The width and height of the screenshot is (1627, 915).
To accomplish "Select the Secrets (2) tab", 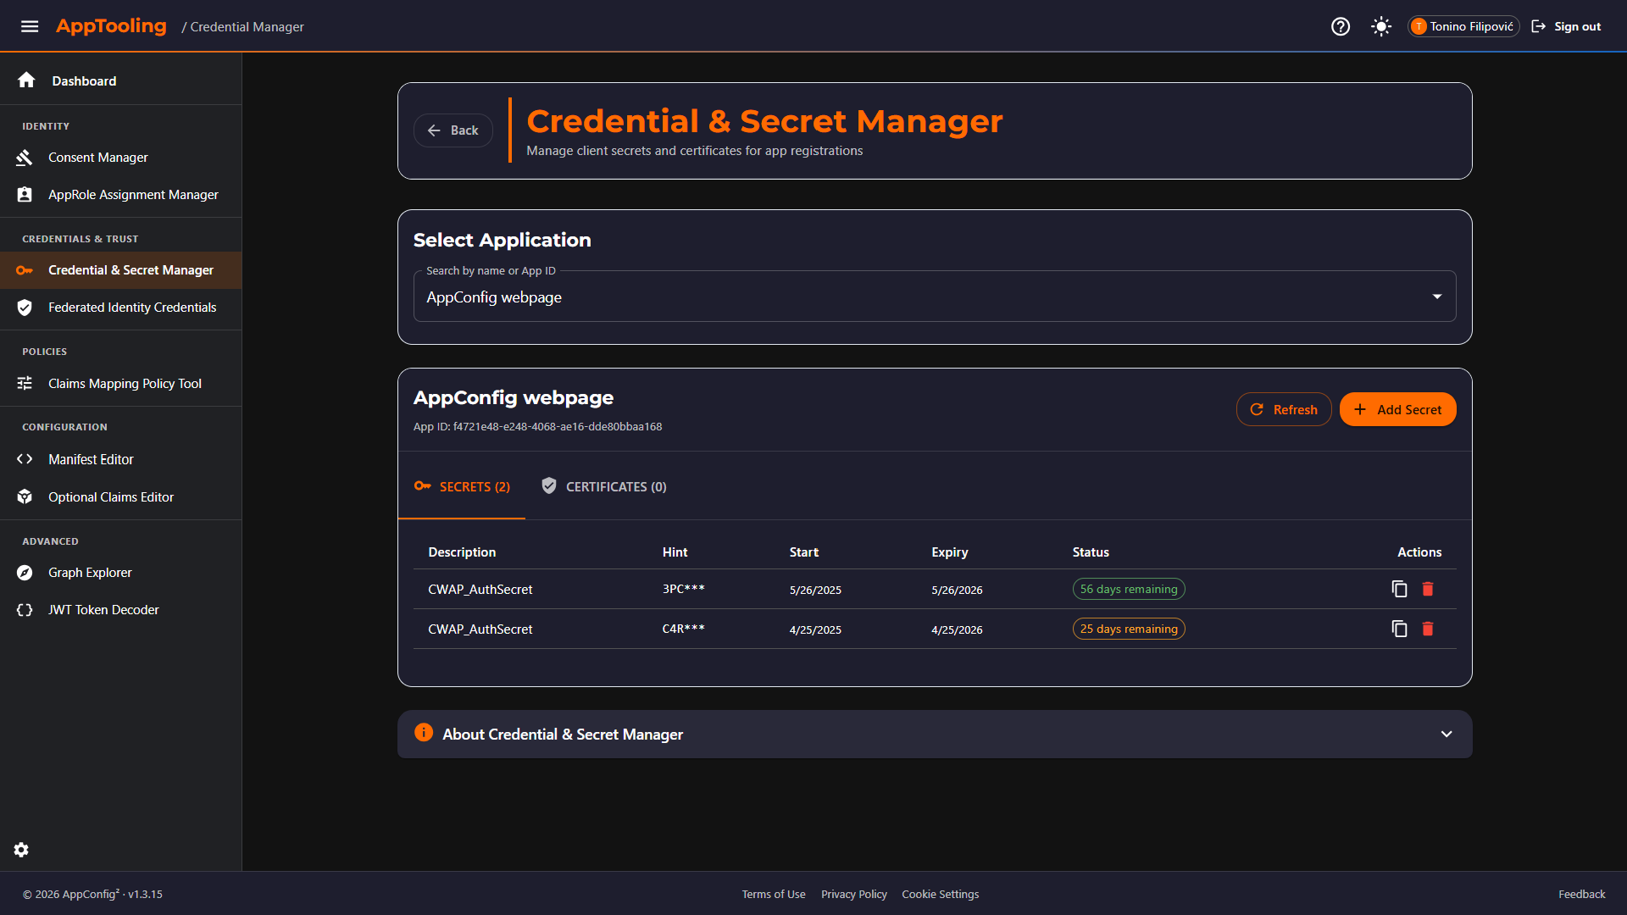I will pyautogui.click(x=463, y=486).
